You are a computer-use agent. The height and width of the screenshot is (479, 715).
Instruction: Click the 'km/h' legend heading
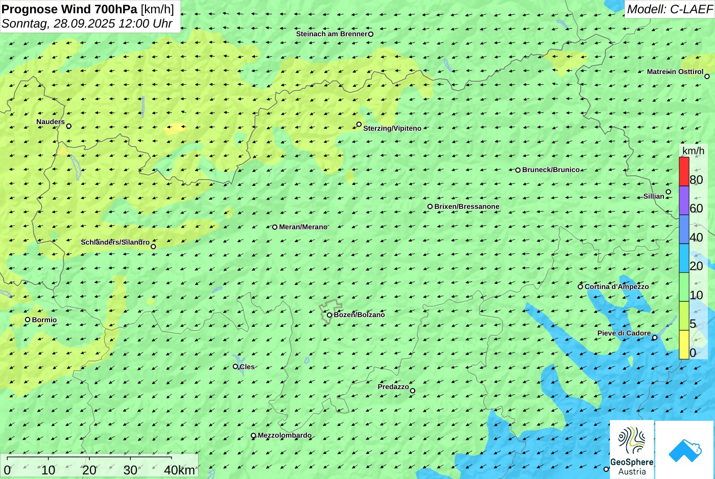tap(693, 151)
